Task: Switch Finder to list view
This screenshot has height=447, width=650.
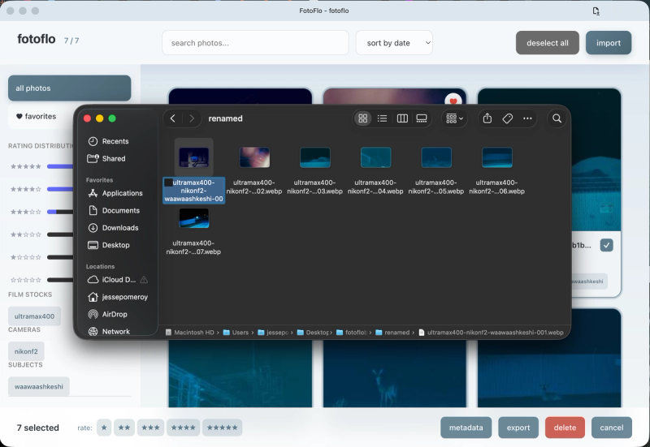Action: point(382,118)
